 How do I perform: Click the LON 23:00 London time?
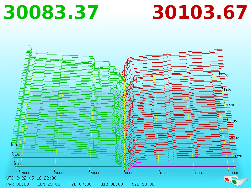coord(49,184)
